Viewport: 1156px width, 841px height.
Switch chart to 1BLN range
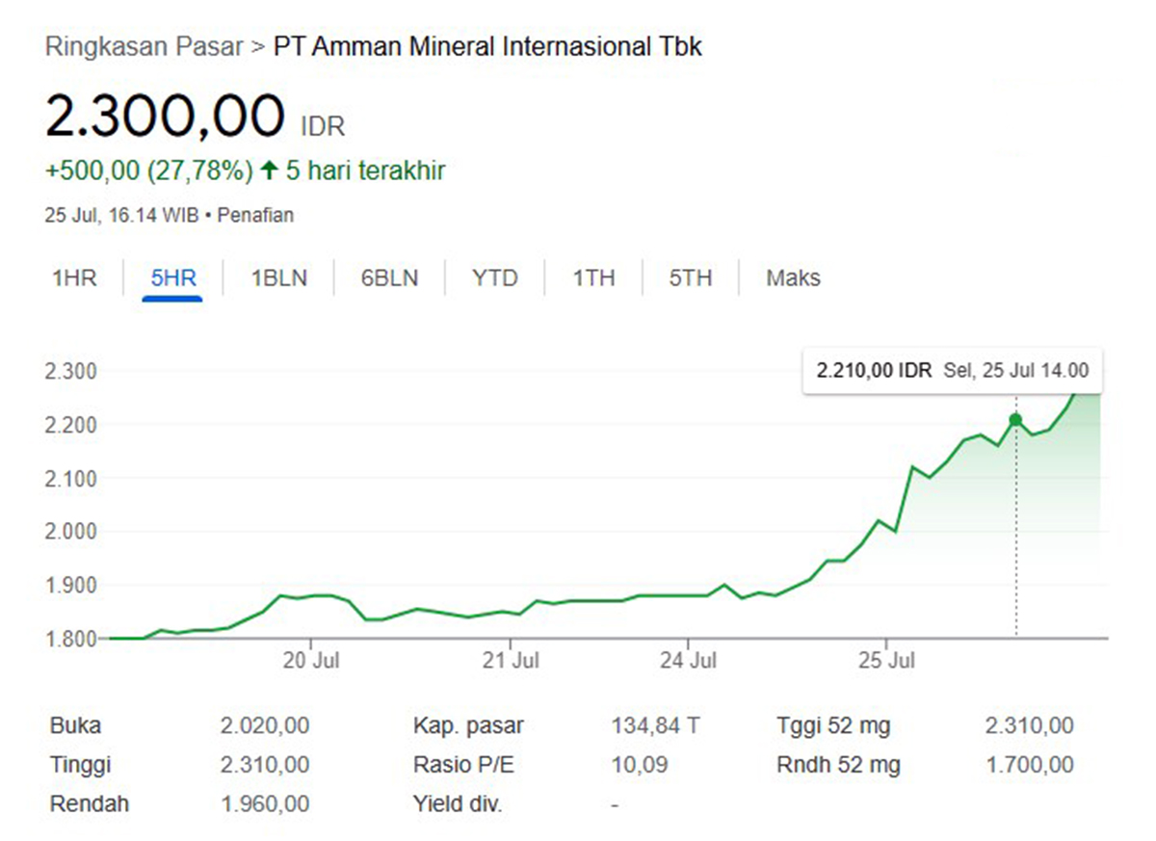tap(279, 278)
